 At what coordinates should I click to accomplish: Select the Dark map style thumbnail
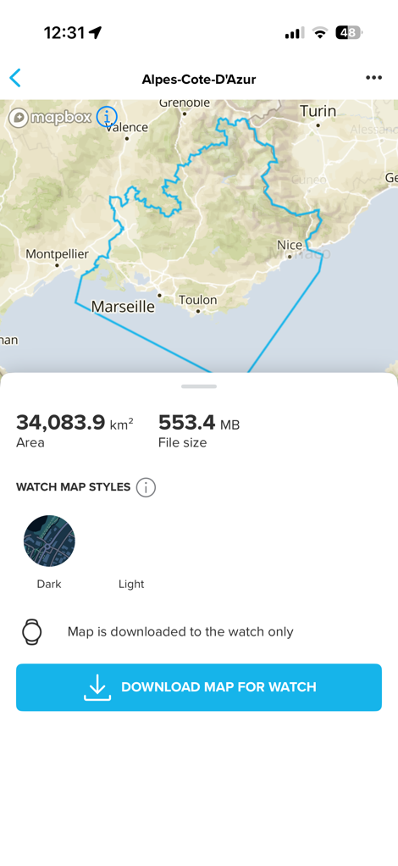[x=49, y=541]
